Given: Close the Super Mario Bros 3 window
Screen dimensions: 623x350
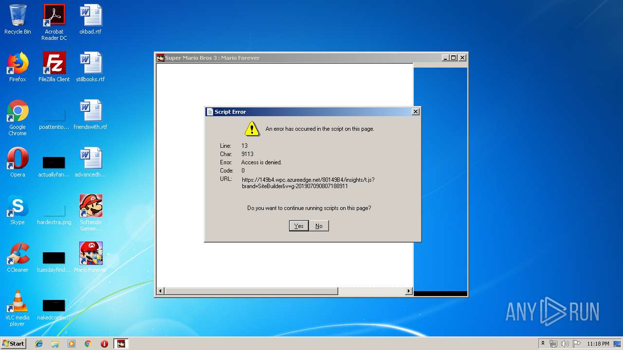Looking at the screenshot, I should coord(462,58).
